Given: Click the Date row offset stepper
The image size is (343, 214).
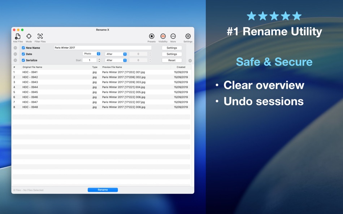Looking at the screenshot, I should tap(150, 54).
